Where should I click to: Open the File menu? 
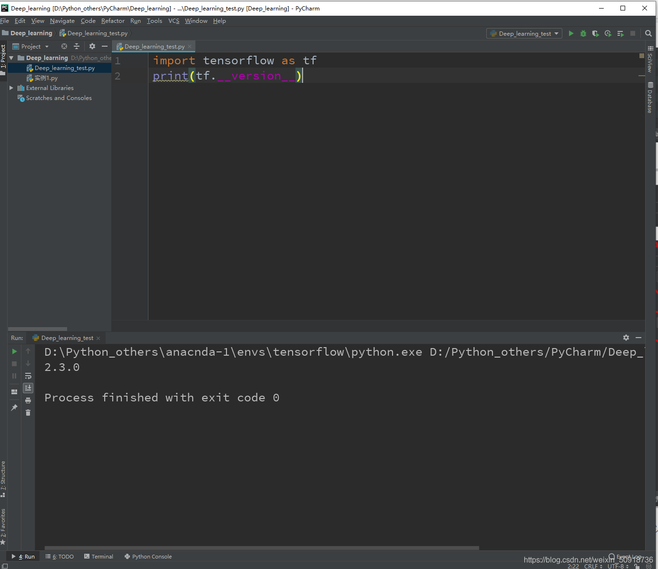[5, 21]
